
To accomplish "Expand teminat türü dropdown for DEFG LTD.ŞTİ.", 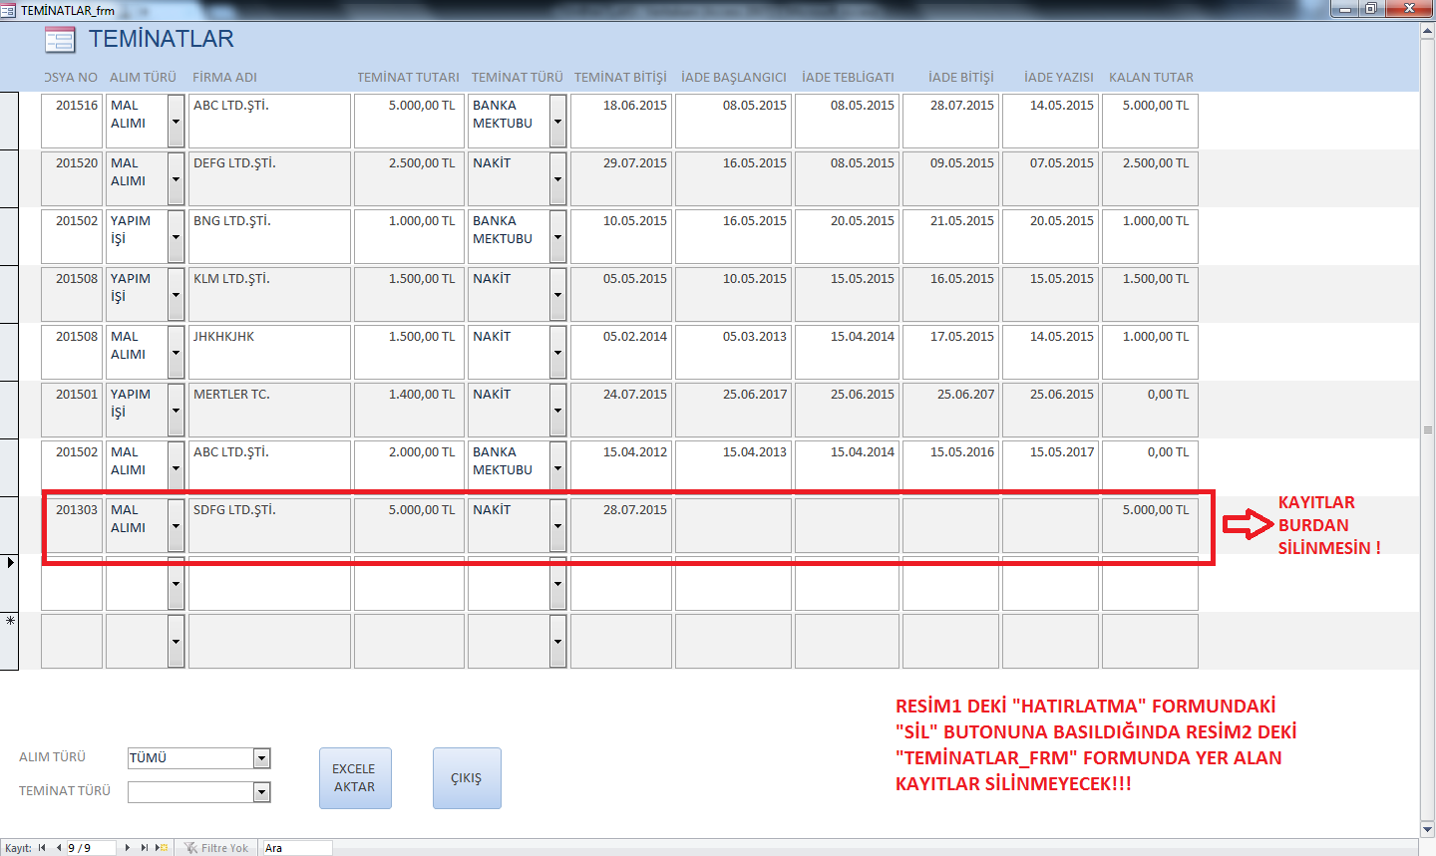I will 557,179.
